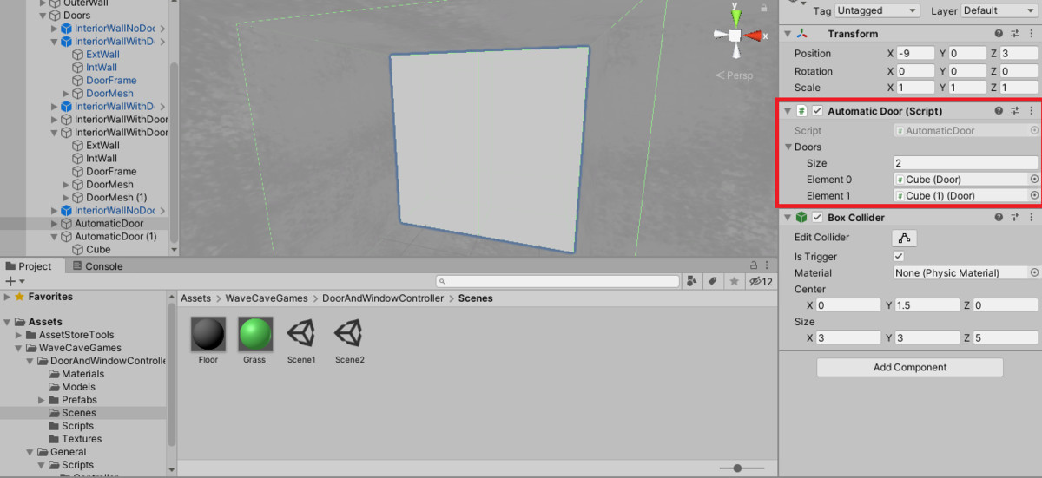Open Box Collider context menu dots
Image resolution: width=1042 pixels, height=478 pixels.
click(1031, 218)
